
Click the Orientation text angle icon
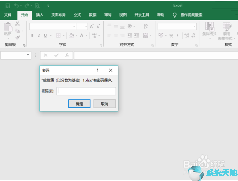(130, 26)
